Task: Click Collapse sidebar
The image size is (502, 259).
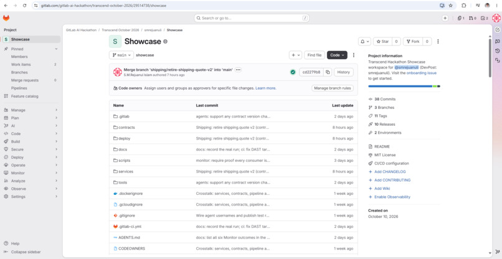Action: point(26,252)
